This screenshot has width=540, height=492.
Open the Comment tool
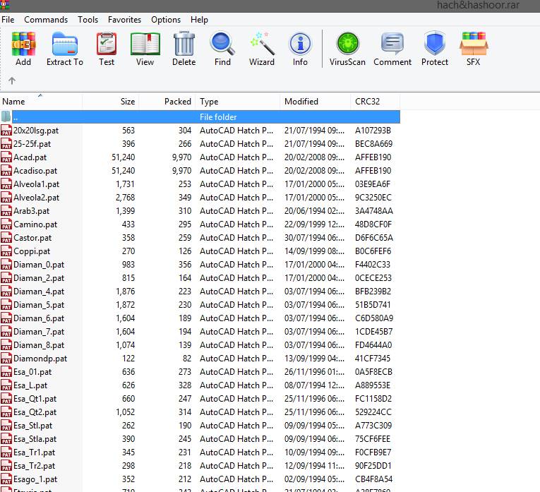click(x=392, y=44)
